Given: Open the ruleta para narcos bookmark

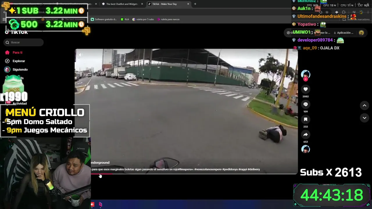Looking at the screenshot, I should pyautogui.click(x=168, y=19).
